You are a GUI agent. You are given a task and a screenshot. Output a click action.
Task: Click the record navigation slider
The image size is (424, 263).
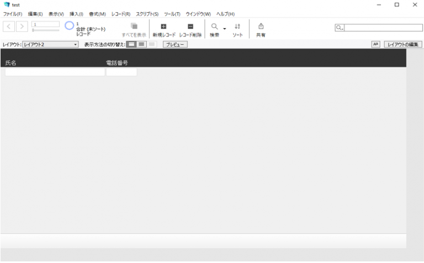[45, 30]
